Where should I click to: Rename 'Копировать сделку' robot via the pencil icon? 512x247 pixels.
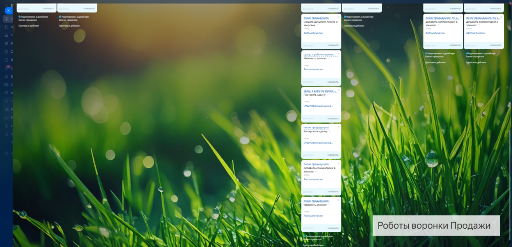pyautogui.click(x=330, y=131)
